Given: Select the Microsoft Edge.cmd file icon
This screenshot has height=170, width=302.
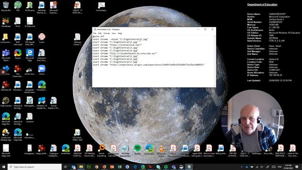Looking at the screenshot, I should pyautogui.click(x=6, y=151).
